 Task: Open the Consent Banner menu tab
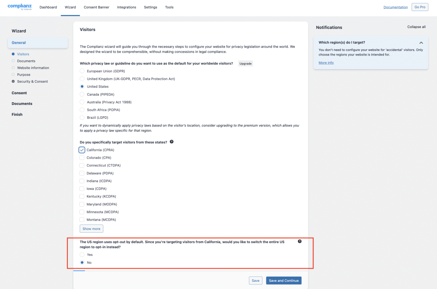[96, 7]
